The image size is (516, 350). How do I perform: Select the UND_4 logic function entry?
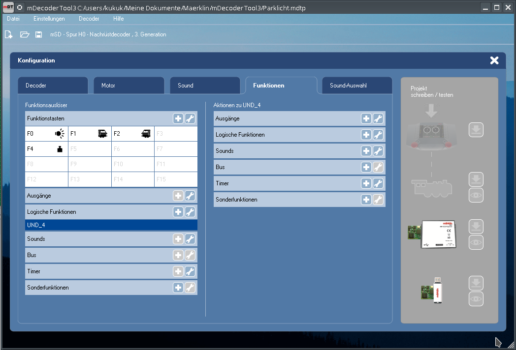coord(111,225)
